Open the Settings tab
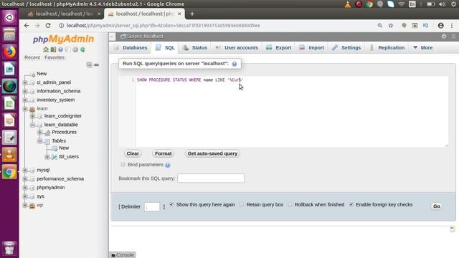The image size is (459, 258). click(346, 48)
